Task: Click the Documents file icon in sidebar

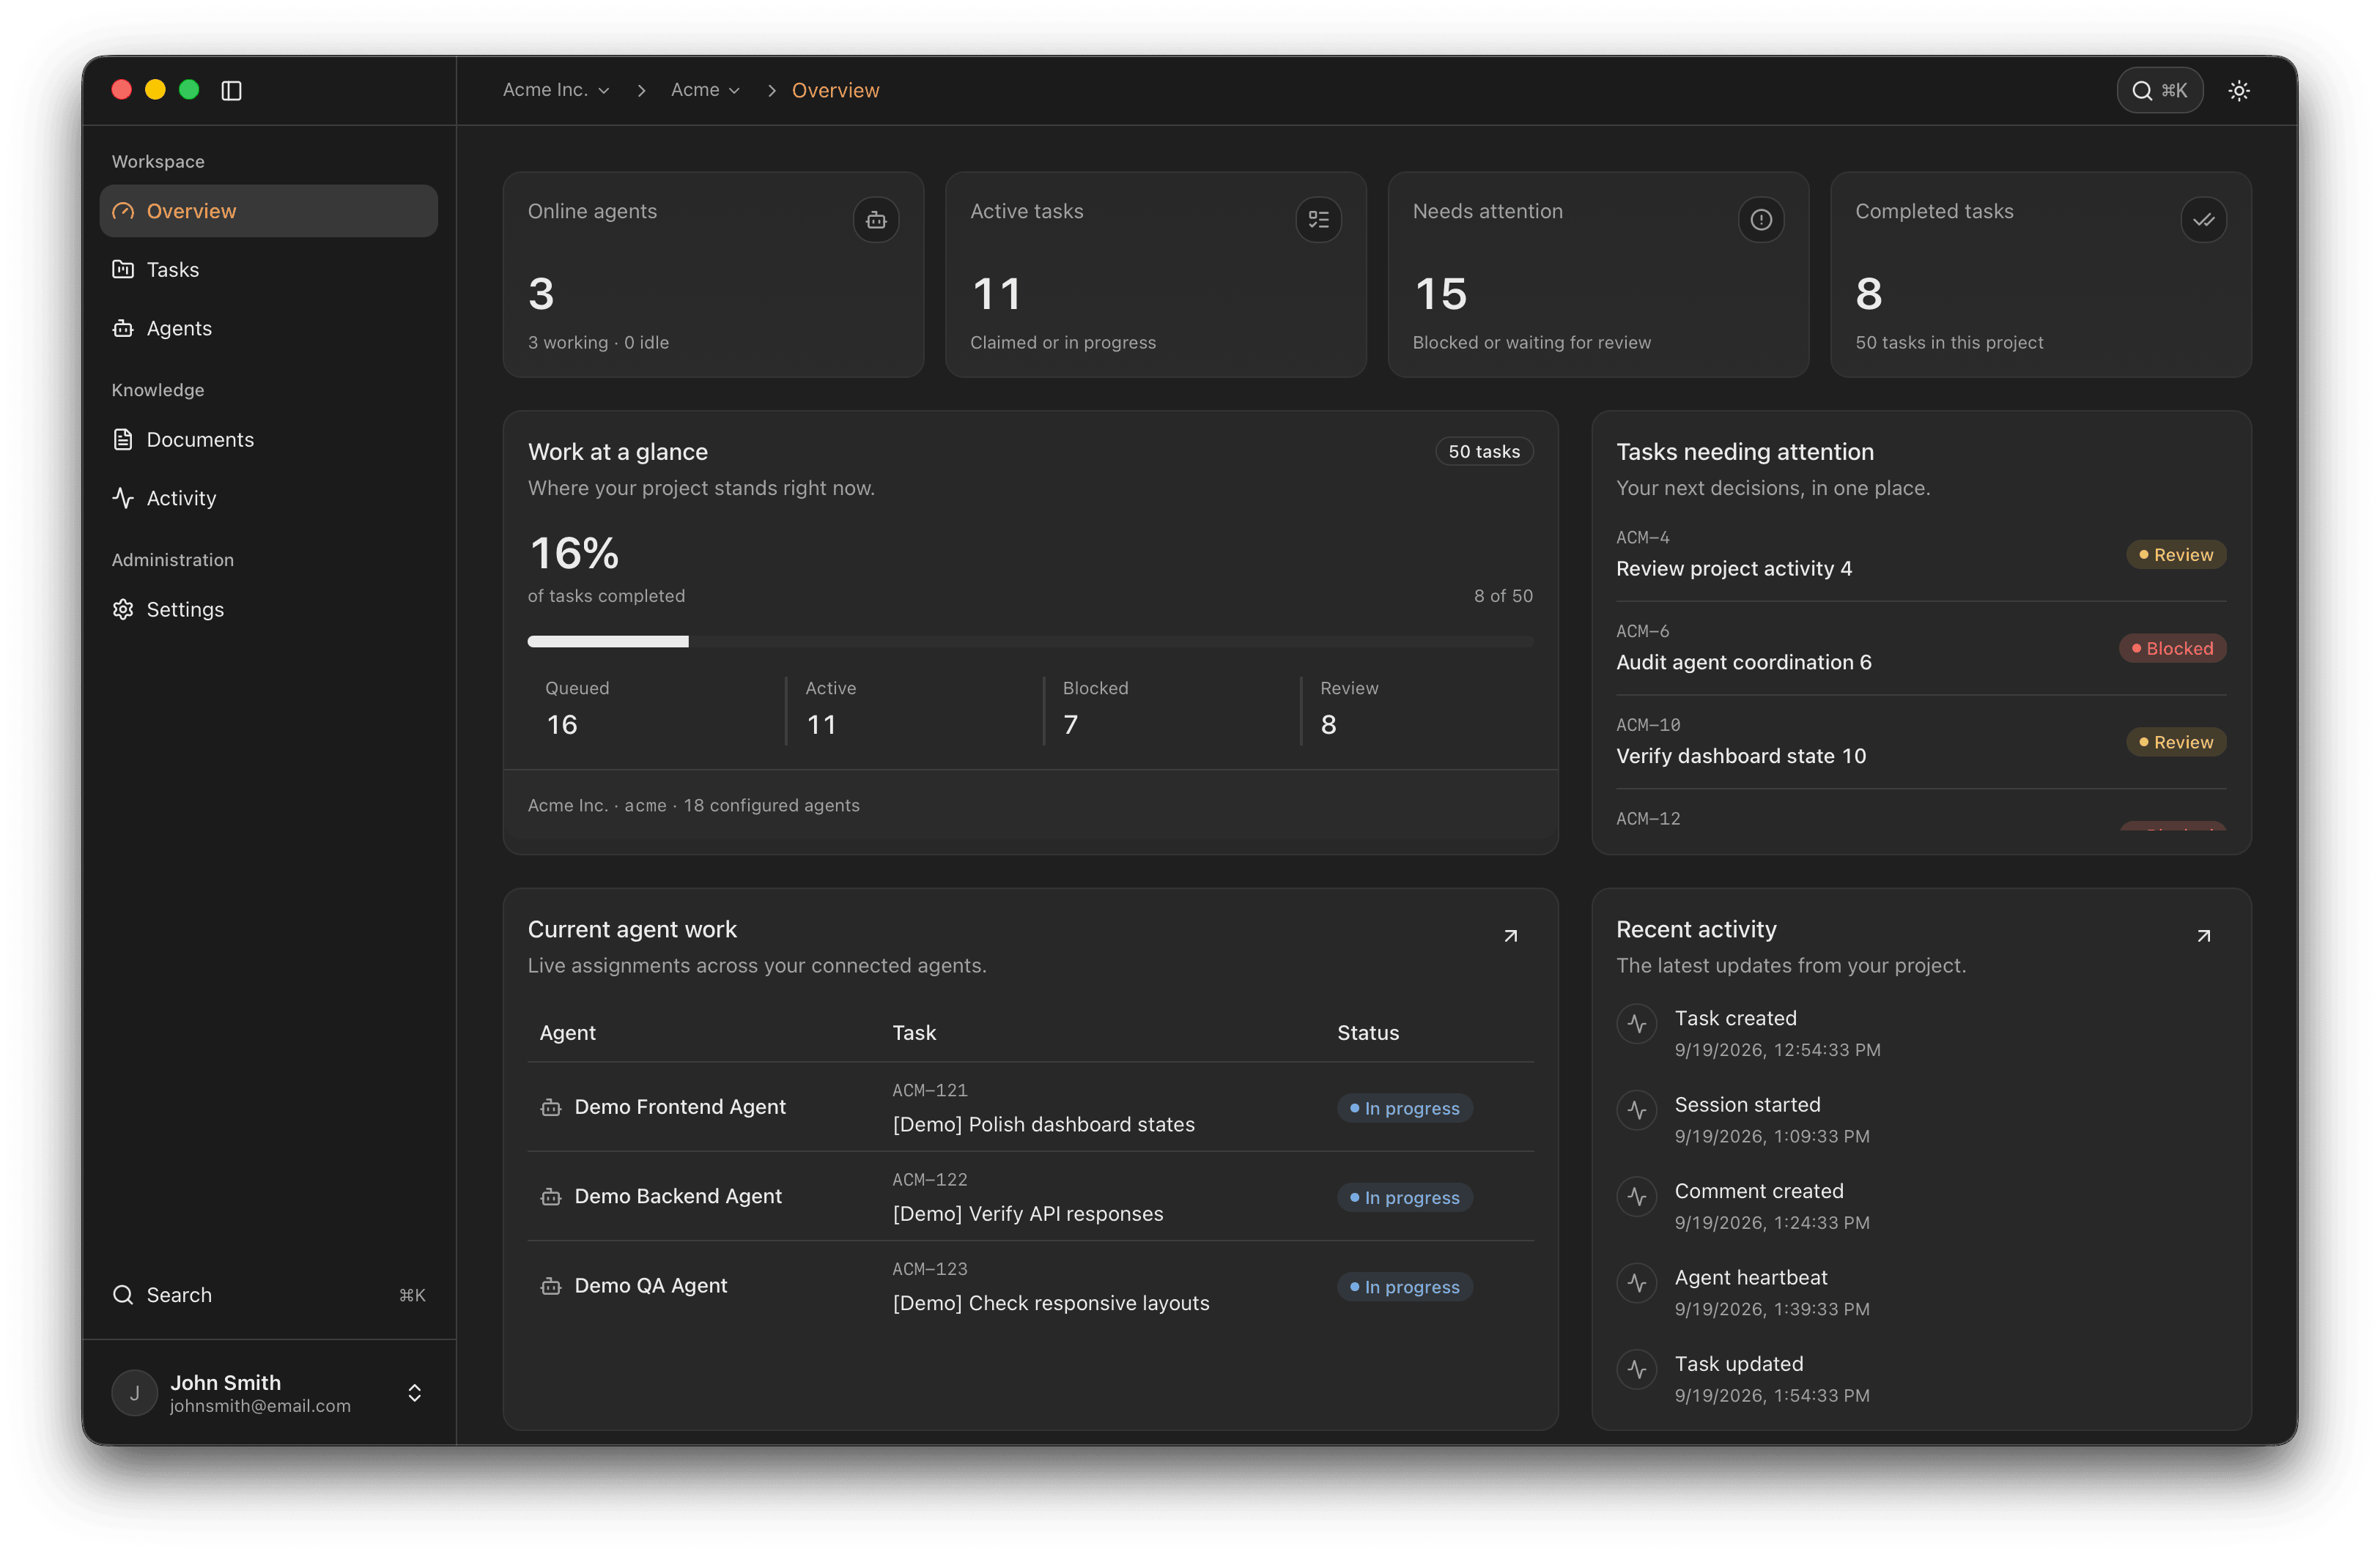Action: click(x=123, y=439)
